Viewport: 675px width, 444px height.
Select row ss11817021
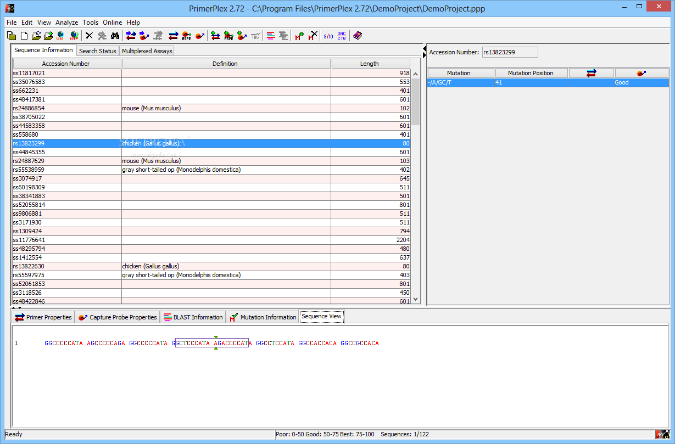tap(211, 73)
